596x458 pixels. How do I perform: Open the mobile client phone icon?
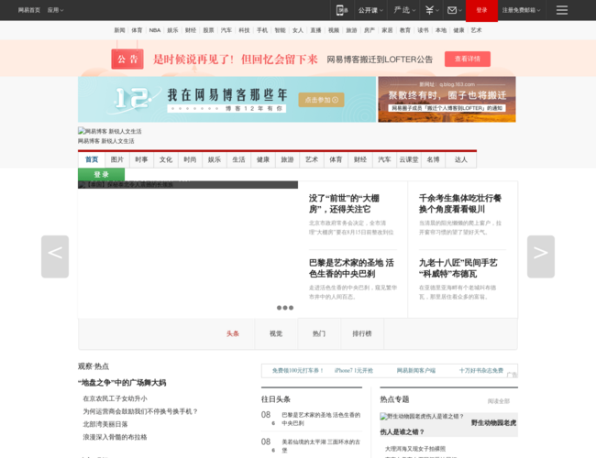[342, 10]
